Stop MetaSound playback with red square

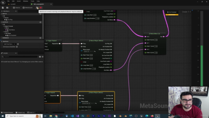pos(41,8)
